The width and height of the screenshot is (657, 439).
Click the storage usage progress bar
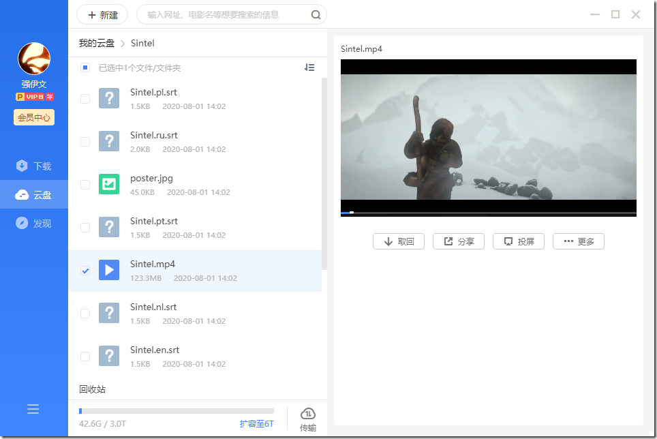[177, 411]
